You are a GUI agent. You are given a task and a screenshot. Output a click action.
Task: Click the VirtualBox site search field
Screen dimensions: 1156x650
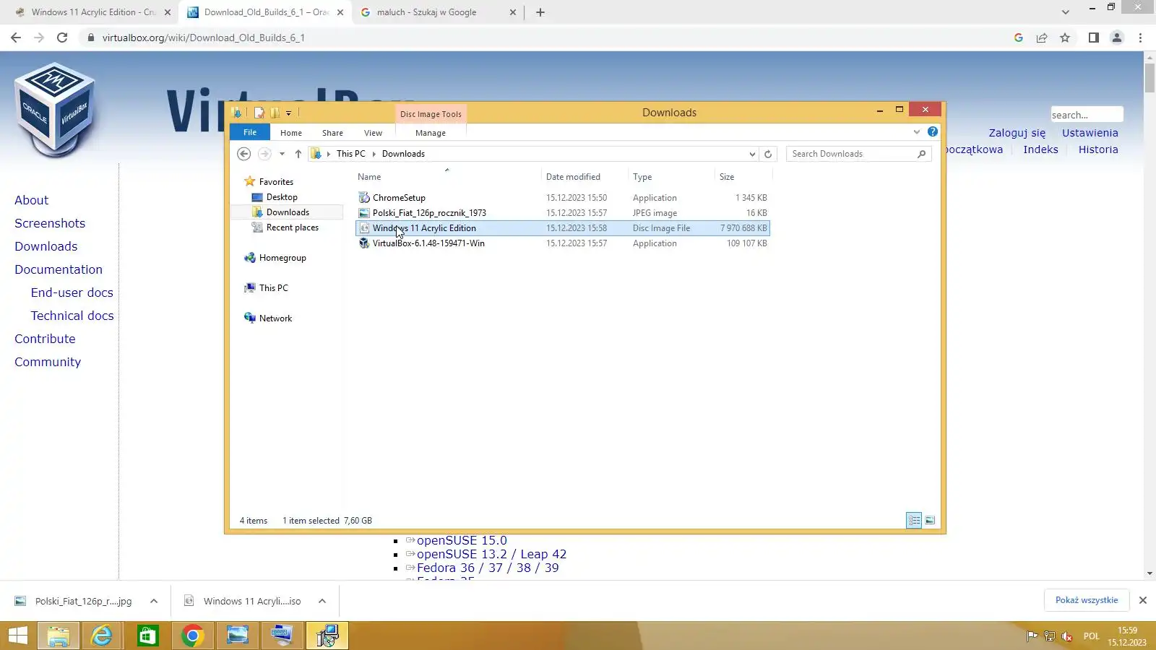pos(1087,115)
